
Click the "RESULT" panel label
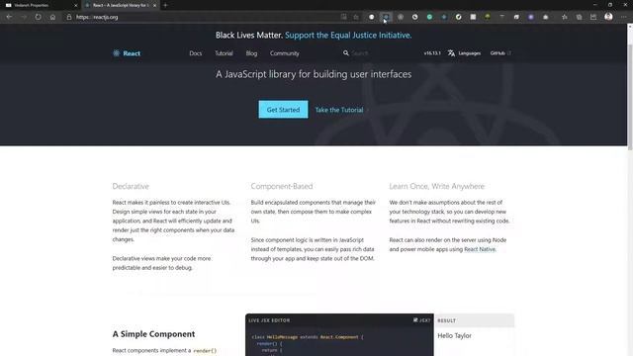[446, 320]
